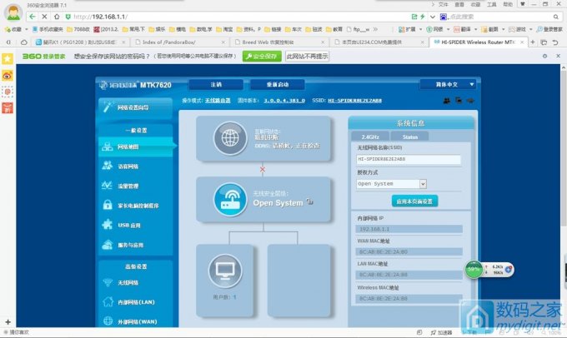Switch to the 2.4GHz tab
The image size is (567, 338).
(370, 137)
